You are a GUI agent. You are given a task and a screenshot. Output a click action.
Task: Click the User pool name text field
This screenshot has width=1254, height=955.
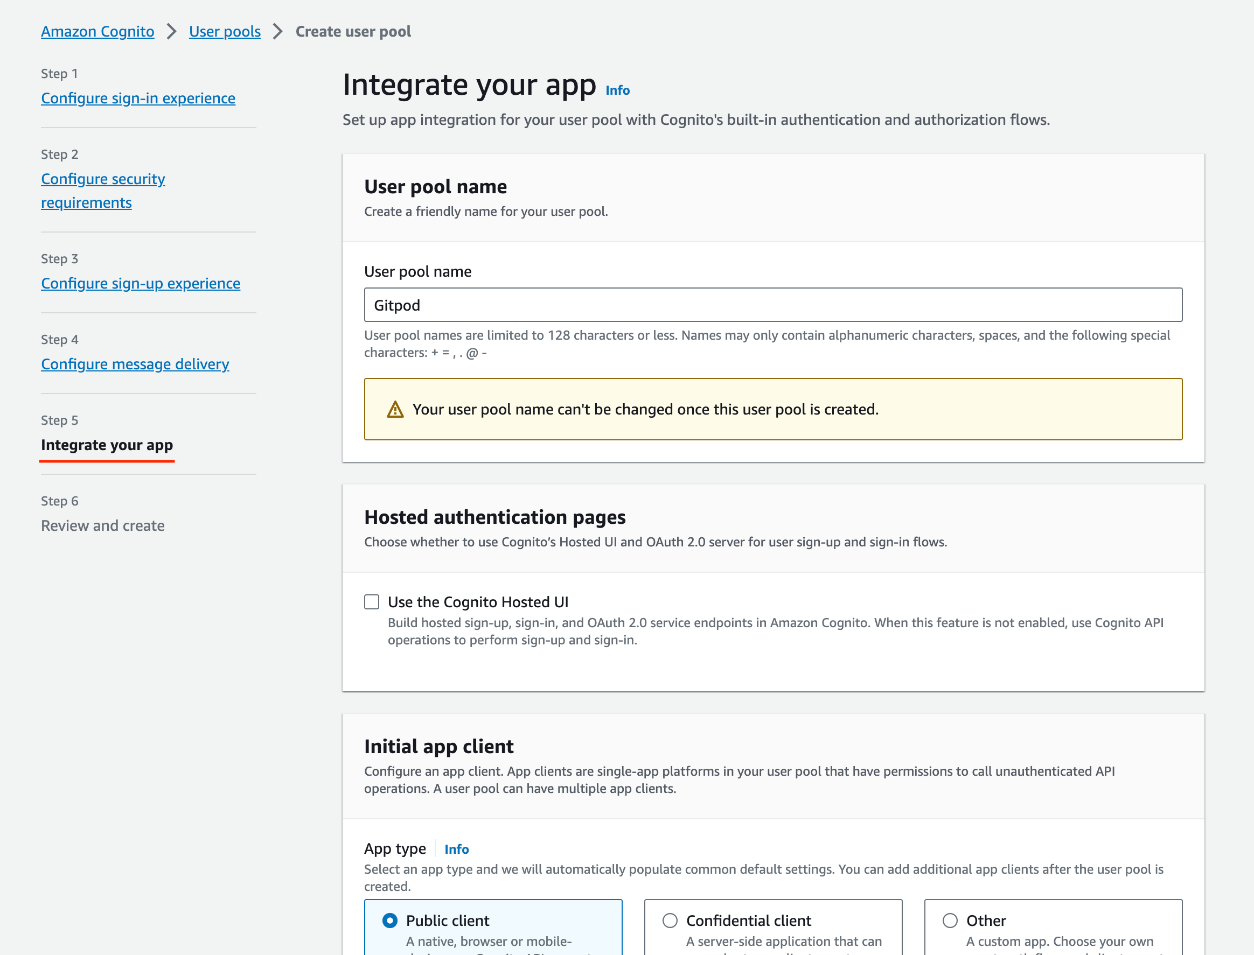772,305
